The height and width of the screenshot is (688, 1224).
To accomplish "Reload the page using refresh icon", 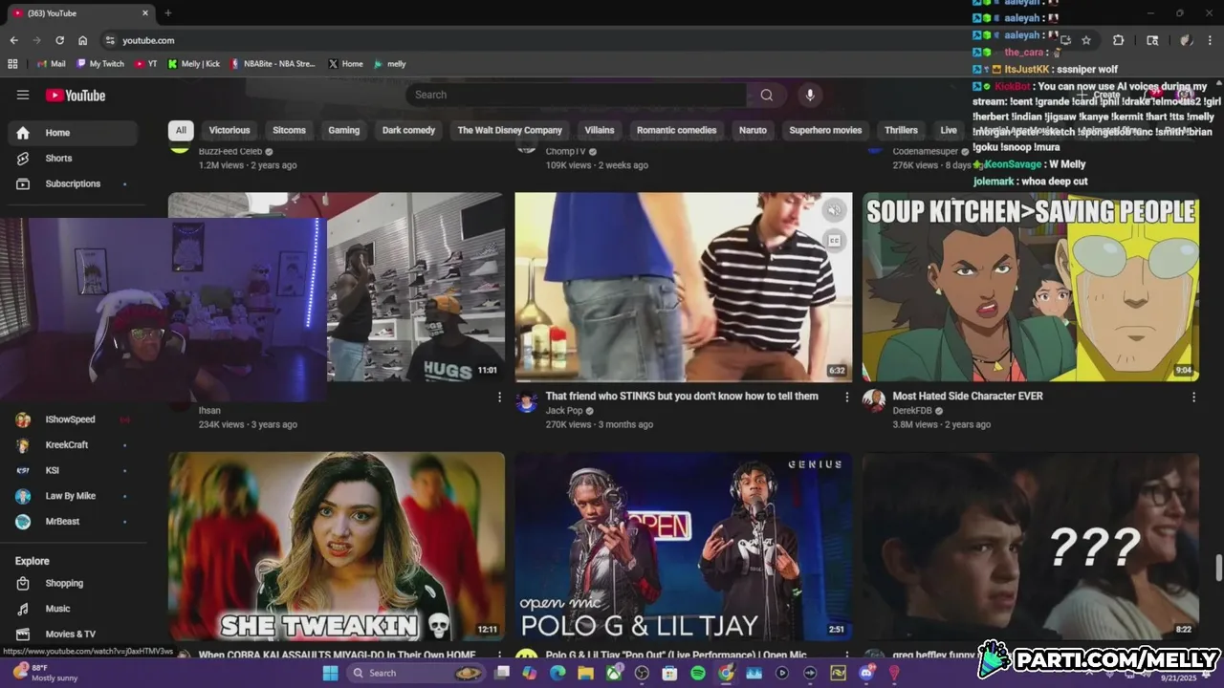I will [59, 40].
